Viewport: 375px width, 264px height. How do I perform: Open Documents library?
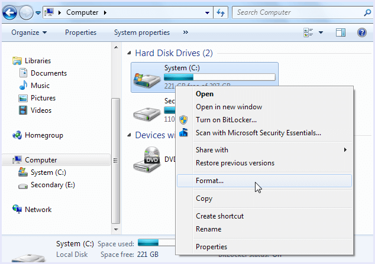49,73
